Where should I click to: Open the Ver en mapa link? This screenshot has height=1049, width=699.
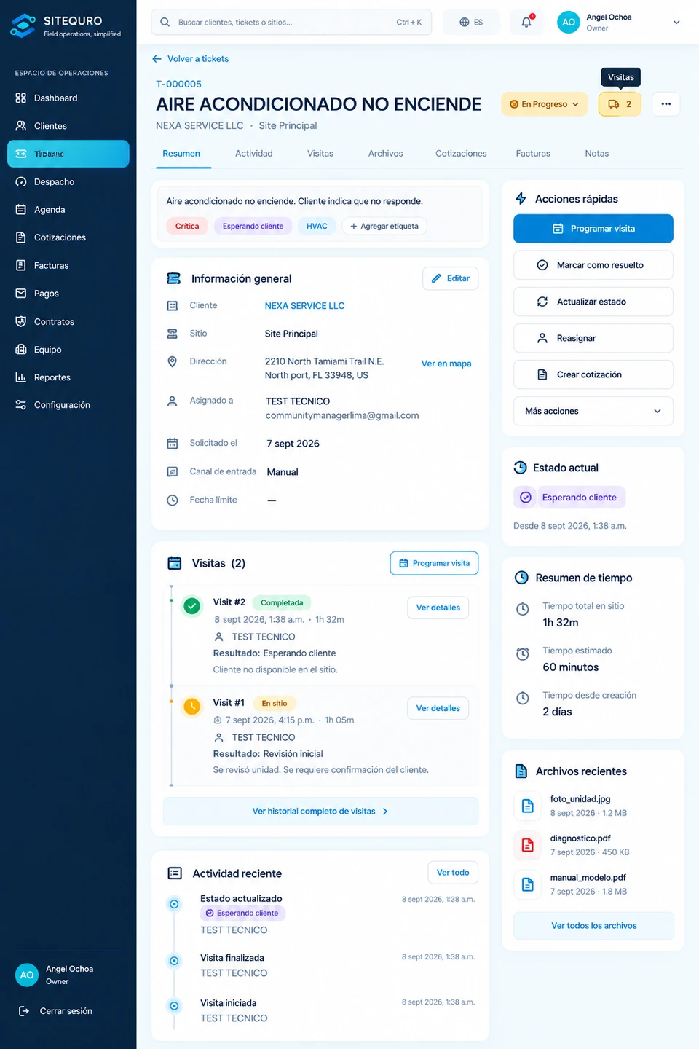point(446,364)
